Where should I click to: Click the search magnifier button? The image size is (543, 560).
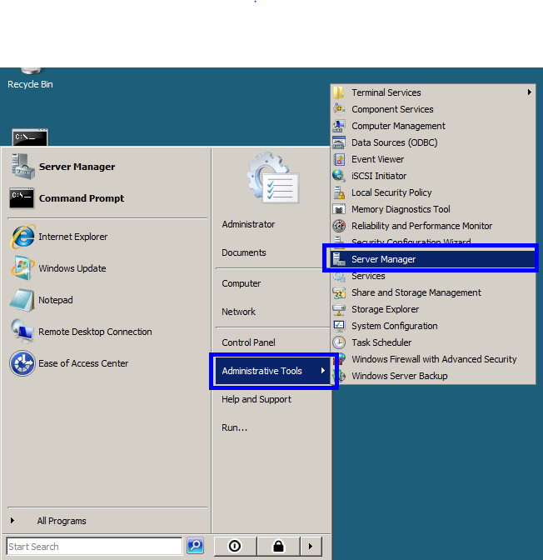(195, 546)
